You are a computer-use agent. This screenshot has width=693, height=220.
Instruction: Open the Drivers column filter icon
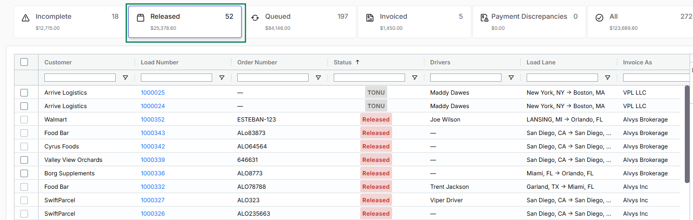point(511,77)
